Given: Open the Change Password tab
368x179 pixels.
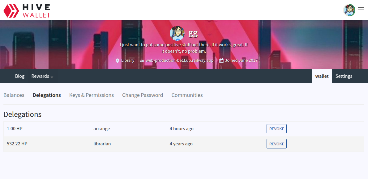Looking at the screenshot, I should (143, 95).
